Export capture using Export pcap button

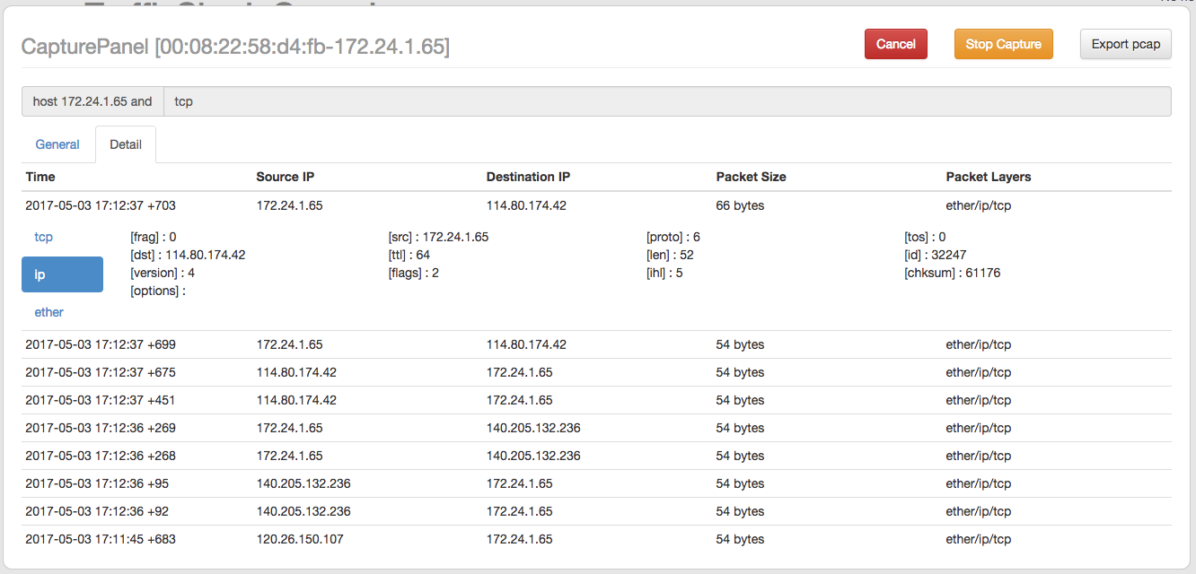[1125, 44]
